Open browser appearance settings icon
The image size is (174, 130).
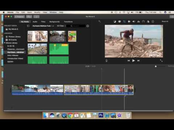click(x=88, y=26)
